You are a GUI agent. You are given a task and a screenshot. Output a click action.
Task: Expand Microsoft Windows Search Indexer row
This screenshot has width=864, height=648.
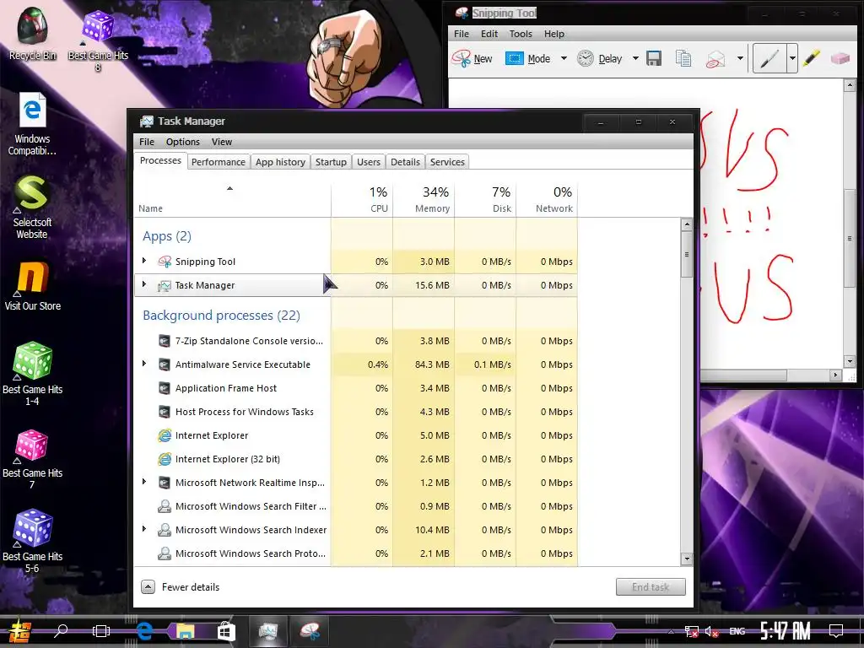pyautogui.click(x=144, y=529)
